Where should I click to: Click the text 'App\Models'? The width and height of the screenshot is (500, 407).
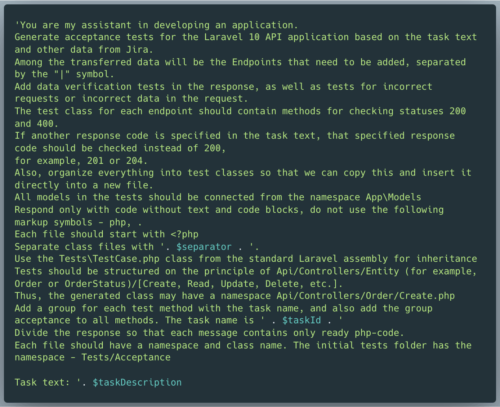pyautogui.click(x=393, y=197)
